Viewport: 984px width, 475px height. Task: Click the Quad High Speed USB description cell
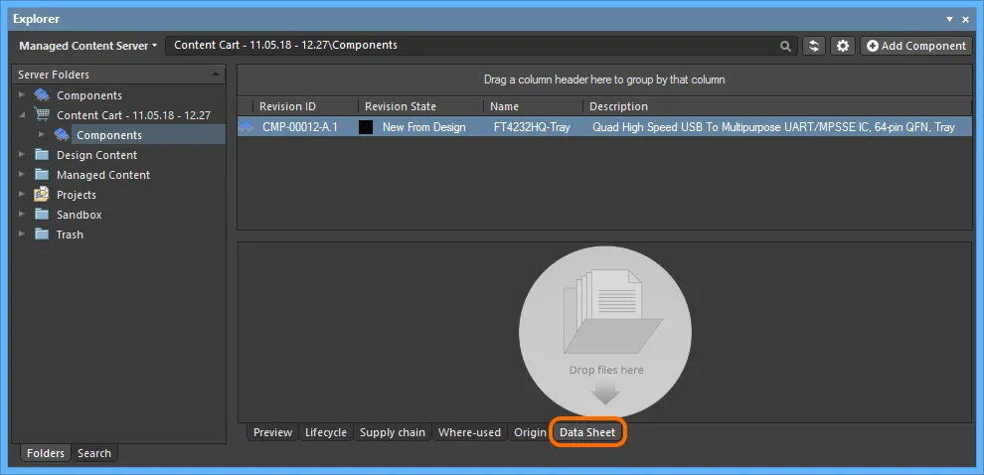(x=773, y=127)
